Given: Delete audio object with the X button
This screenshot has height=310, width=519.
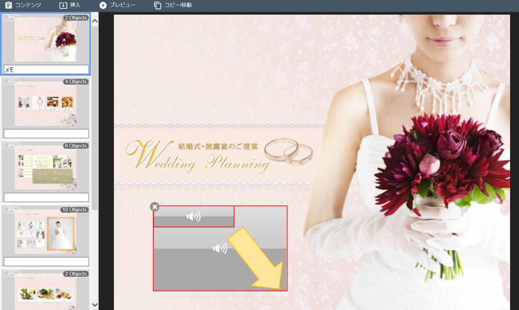Looking at the screenshot, I should click(x=155, y=207).
